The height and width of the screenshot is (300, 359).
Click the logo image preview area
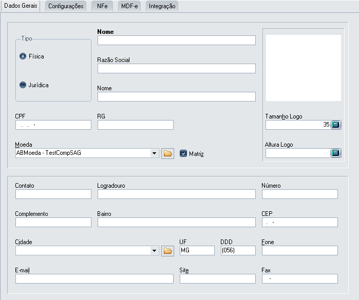304,68
